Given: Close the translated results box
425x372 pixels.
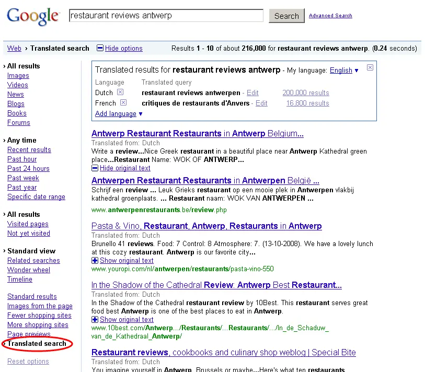Looking at the screenshot, I should pos(370,67).
